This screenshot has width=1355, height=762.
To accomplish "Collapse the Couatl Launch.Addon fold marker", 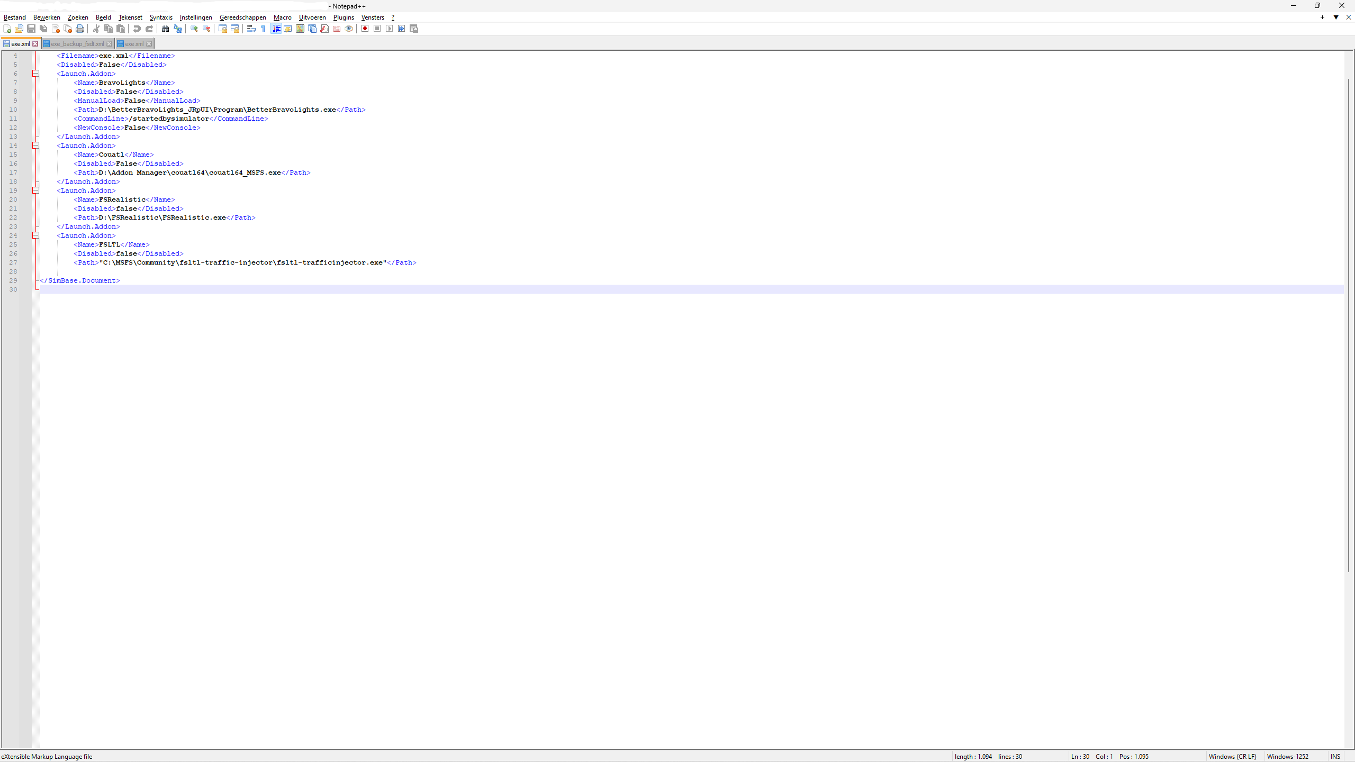I will click(36, 146).
